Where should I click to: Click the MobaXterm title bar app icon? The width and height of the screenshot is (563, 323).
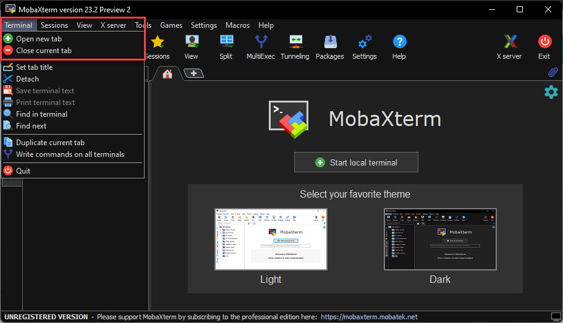click(x=10, y=9)
